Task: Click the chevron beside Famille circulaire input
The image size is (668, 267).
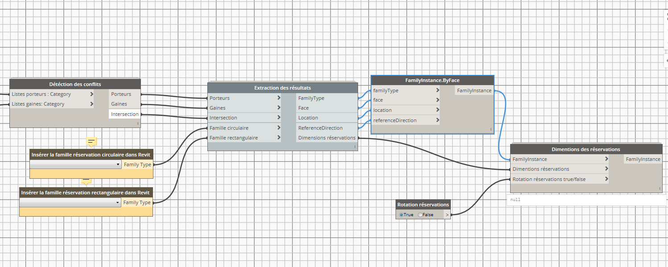Action: click(x=279, y=128)
